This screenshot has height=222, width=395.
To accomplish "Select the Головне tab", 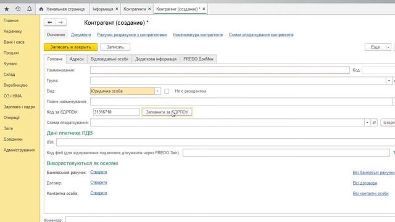I will point(55,59).
